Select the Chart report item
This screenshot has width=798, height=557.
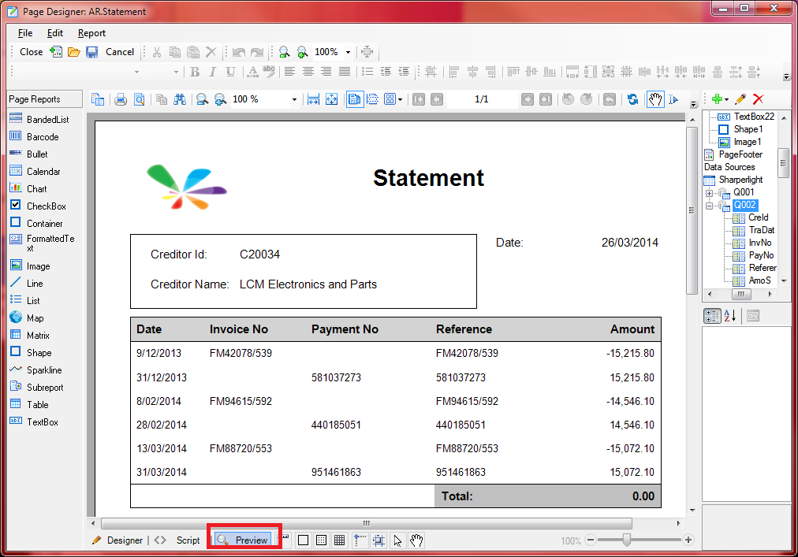click(x=28, y=189)
